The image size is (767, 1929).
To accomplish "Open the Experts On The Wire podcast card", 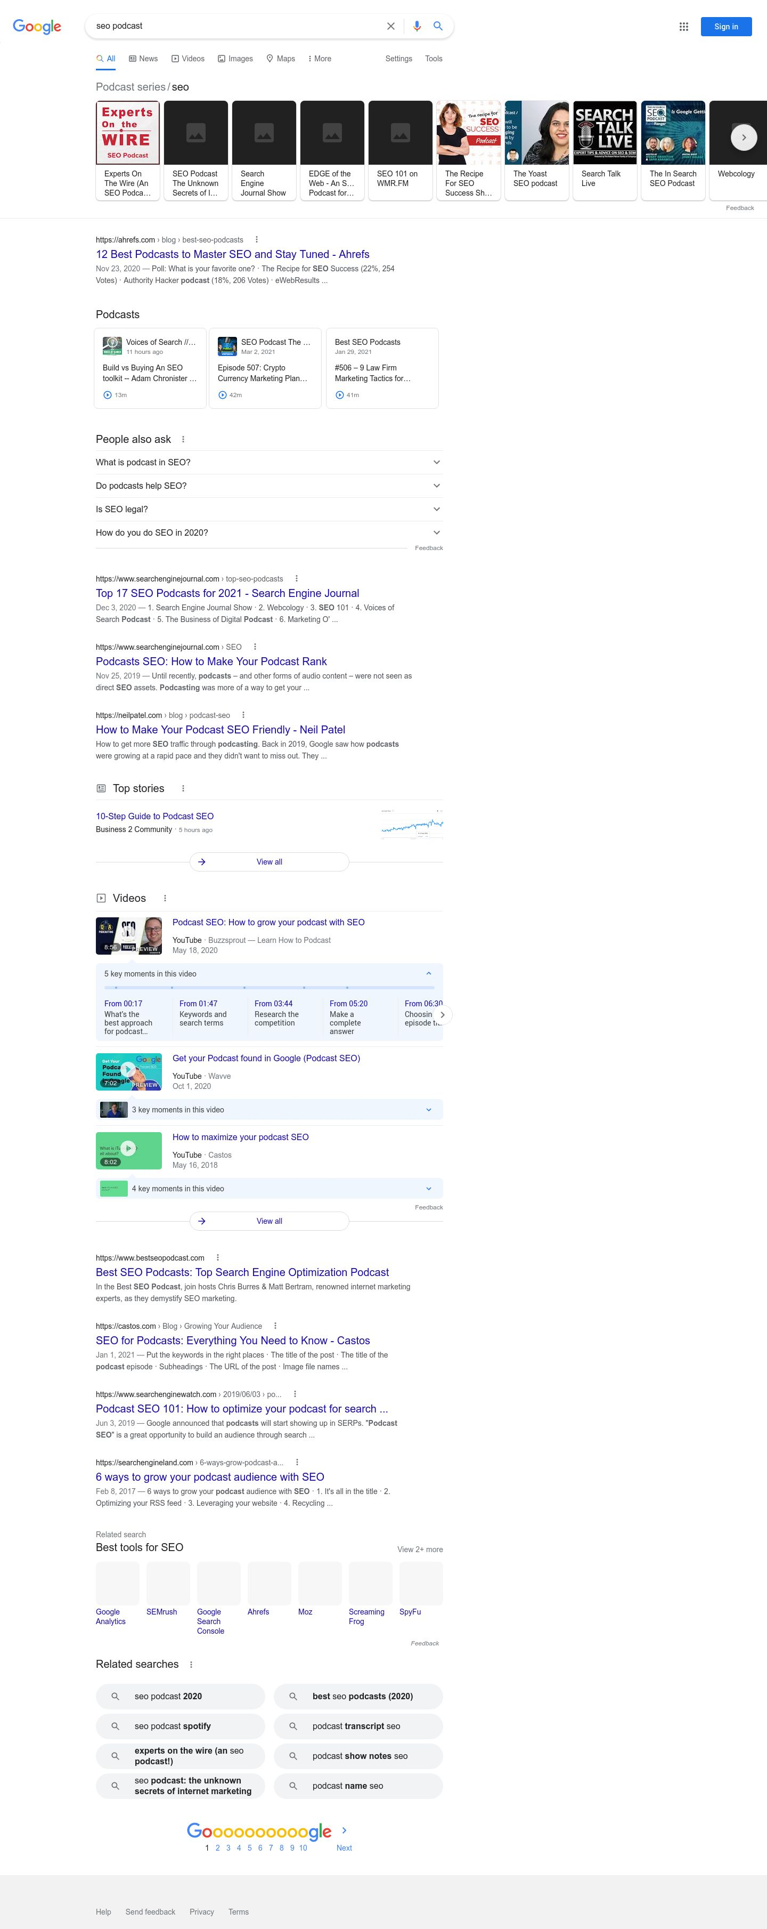I will (x=128, y=150).
